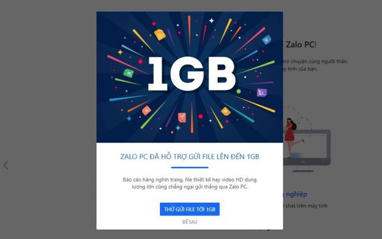Click the Báo cáo hàng nghìn trang description
382x239 pixels.
point(189,183)
